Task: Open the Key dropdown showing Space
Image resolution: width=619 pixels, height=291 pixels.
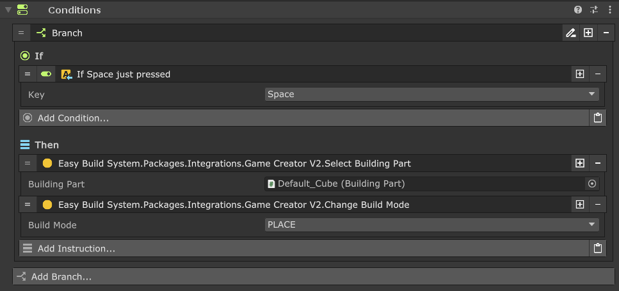Action: pos(432,95)
